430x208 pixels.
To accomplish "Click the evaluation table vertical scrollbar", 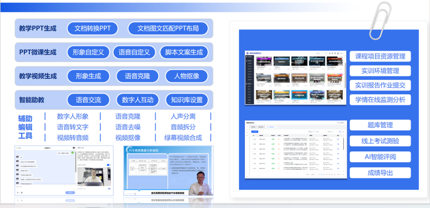I will tap(343, 144).
